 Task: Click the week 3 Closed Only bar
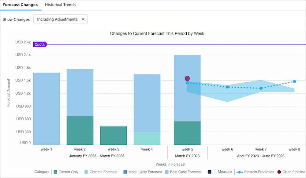click(x=114, y=135)
